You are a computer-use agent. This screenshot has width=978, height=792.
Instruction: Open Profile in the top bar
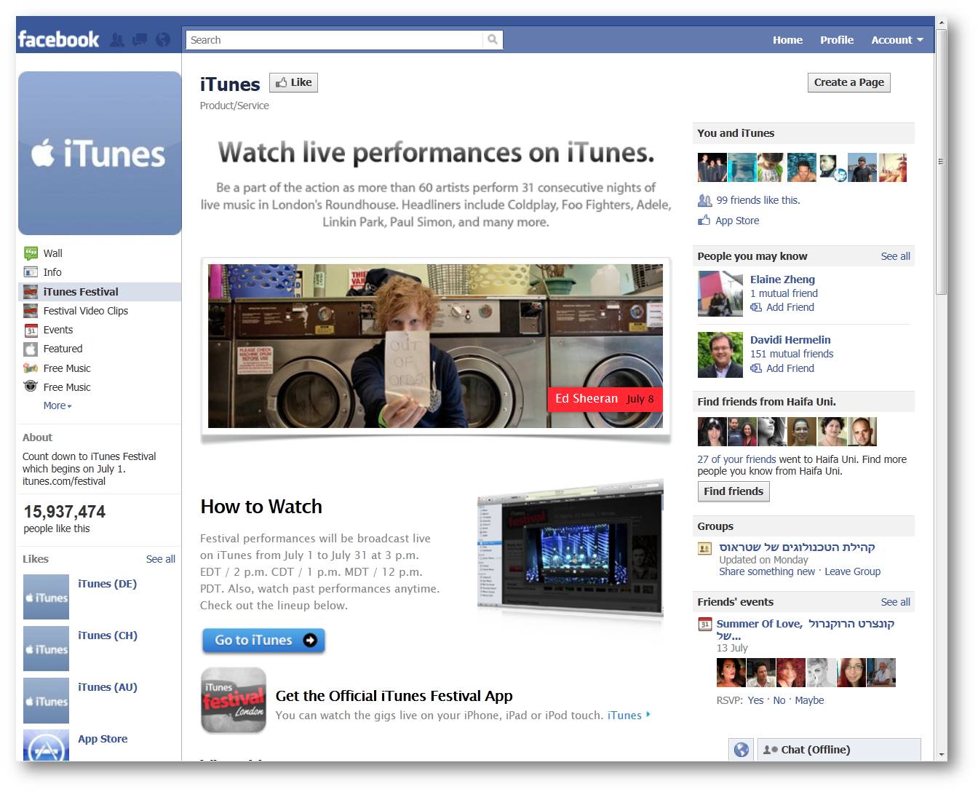(x=837, y=40)
